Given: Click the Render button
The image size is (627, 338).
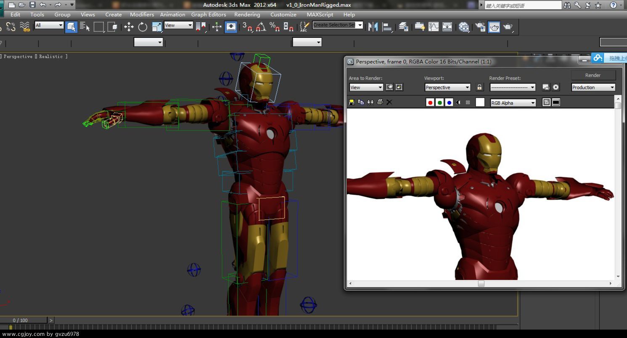Looking at the screenshot, I should pos(593,75).
